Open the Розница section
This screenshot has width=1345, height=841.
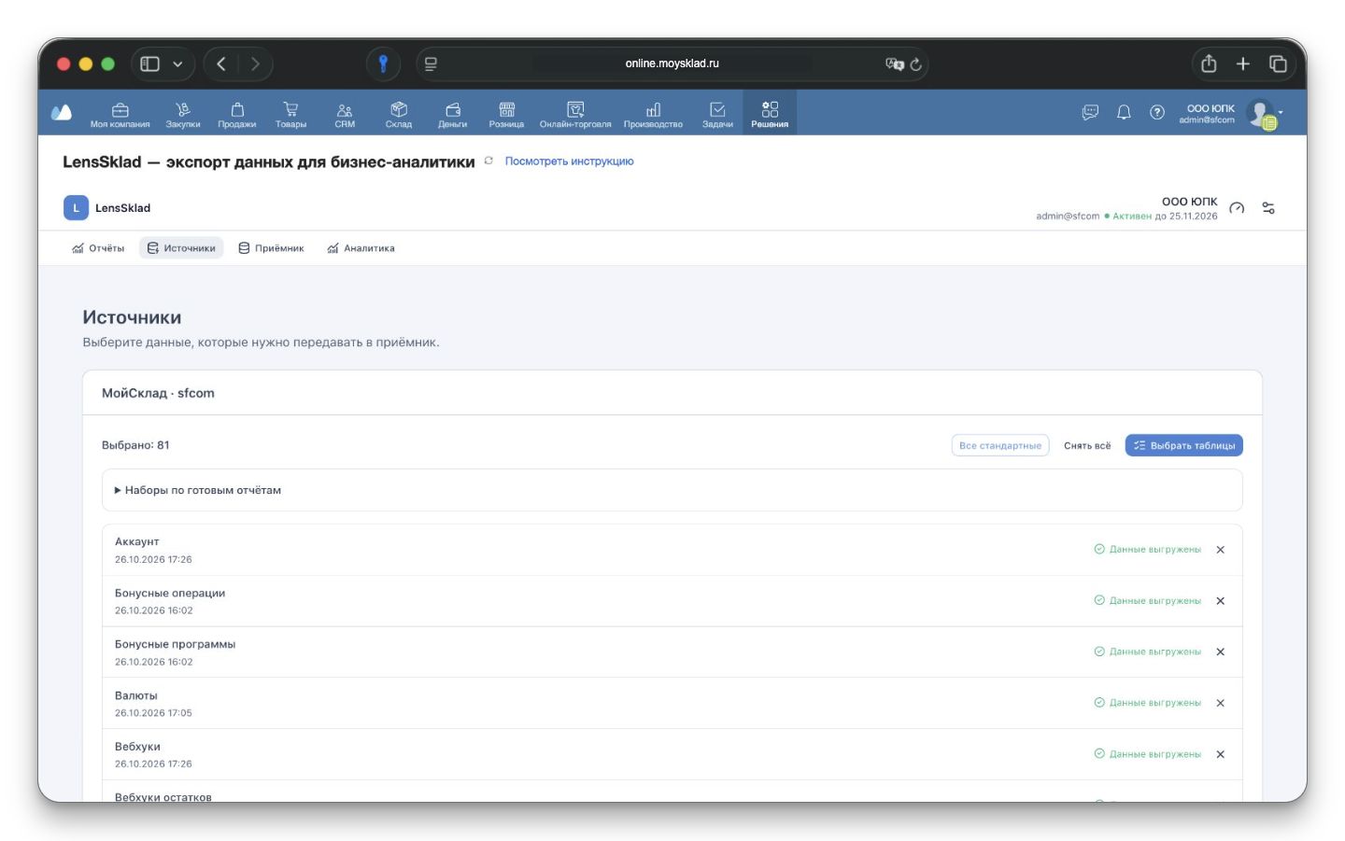[506, 114]
